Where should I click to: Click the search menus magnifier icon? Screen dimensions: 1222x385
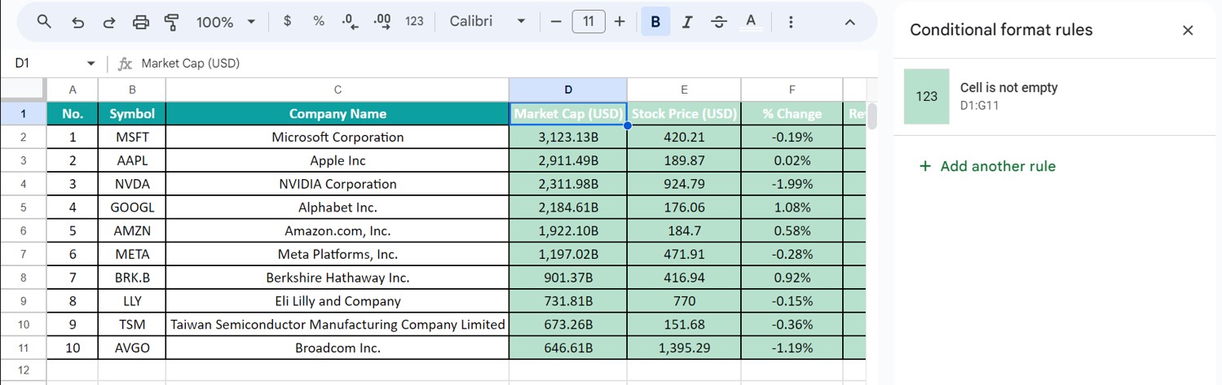(x=45, y=22)
